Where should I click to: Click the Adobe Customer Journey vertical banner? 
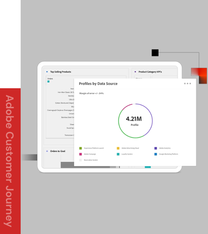click(10, 161)
